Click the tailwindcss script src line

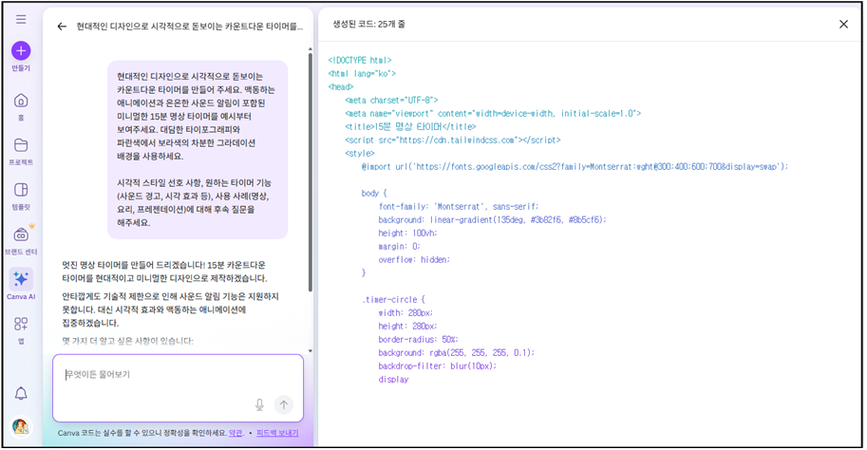pos(453,140)
